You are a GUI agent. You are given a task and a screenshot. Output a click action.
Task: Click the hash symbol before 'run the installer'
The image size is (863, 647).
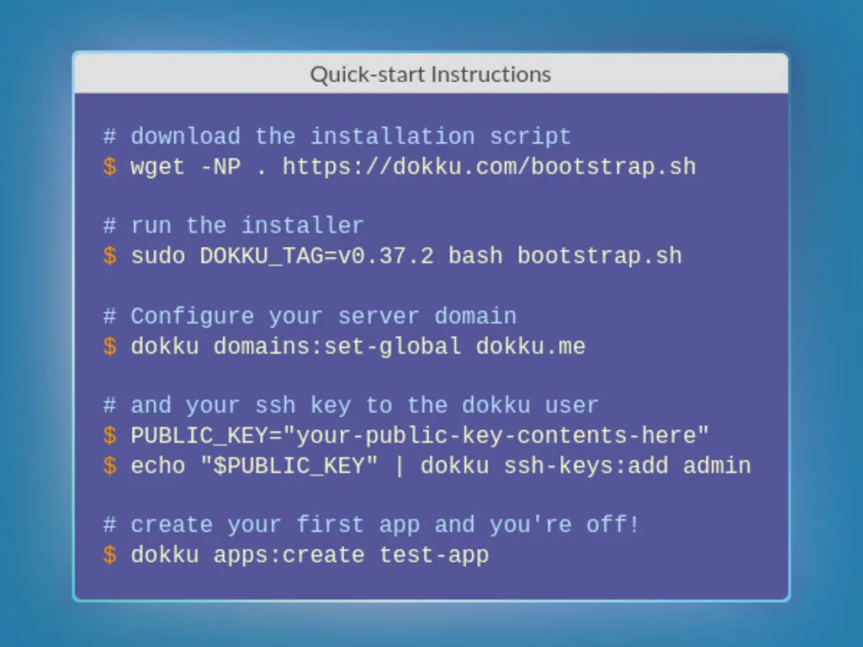[109, 226]
